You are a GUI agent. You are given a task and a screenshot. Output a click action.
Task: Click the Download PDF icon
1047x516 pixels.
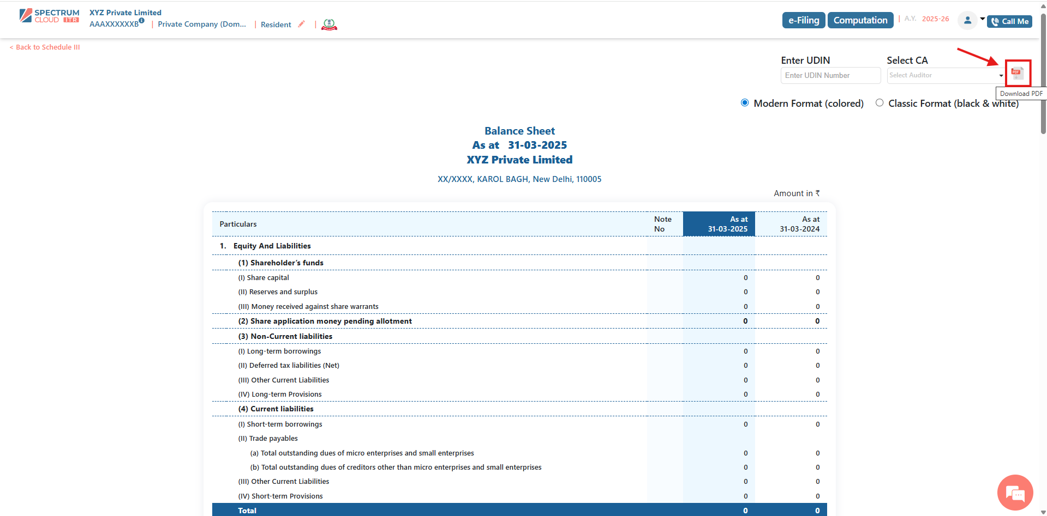[1017, 73]
